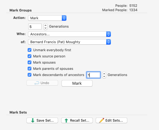The height and width of the screenshot is (130, 159).
Task: Click the green down arrow Save Set icon
Action: click(33, 120)
